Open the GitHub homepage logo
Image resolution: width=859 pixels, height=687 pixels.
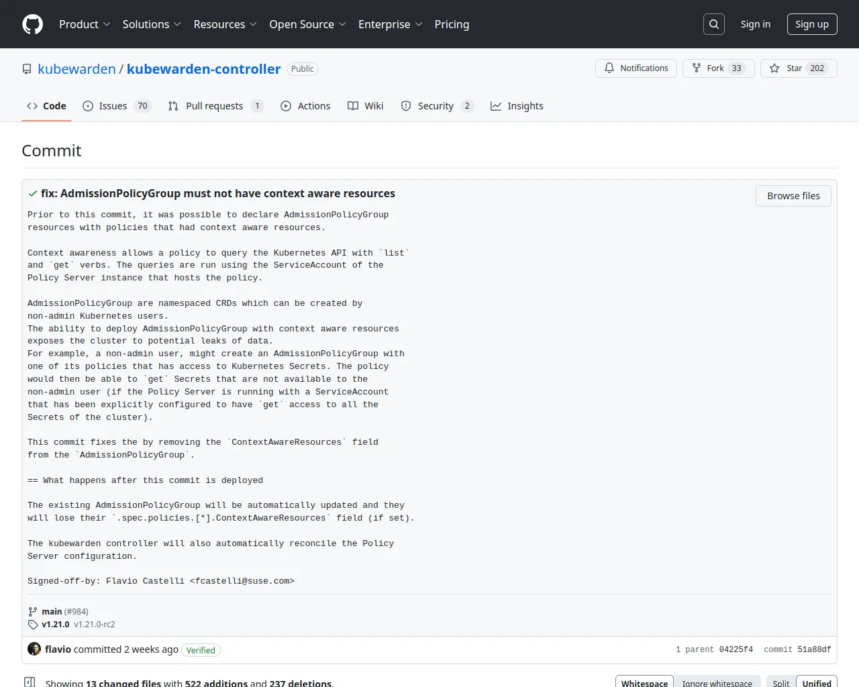33,24
